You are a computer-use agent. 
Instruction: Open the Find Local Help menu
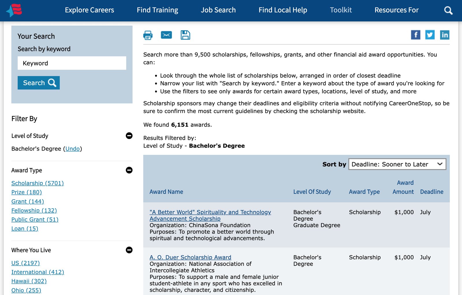tap(283, 10)
